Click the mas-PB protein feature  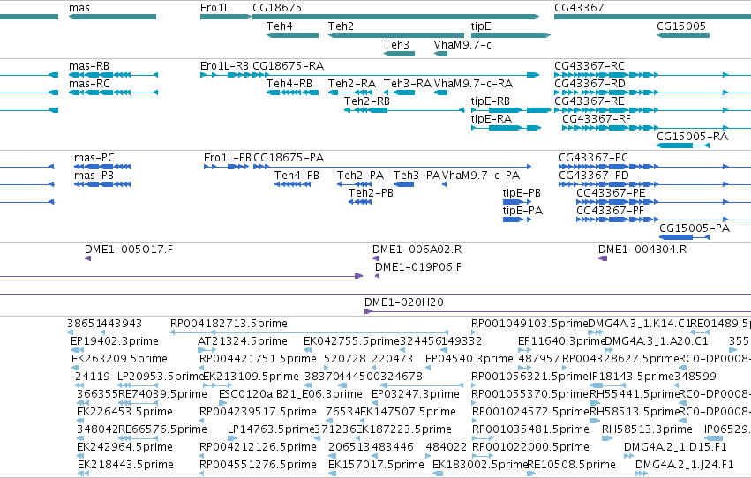coord(102,184)
